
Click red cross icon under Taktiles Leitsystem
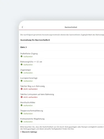[x=22, y=97]
